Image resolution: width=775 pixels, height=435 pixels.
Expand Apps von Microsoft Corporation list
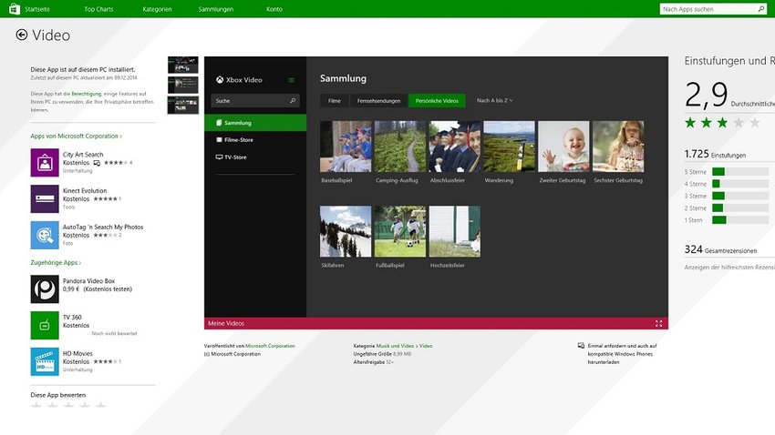point(76,137)
